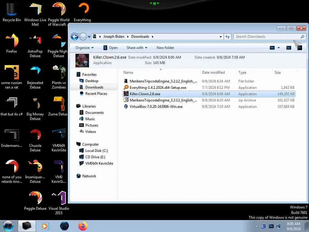Select 'that but its c#' desktop icon

(12, 107)
